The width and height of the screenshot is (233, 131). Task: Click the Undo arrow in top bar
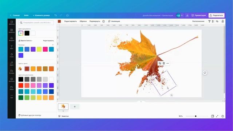[x=56, y=15]
